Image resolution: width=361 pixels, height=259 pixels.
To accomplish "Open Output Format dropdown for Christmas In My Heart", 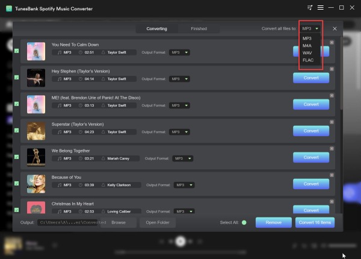I will click(184, 211).
